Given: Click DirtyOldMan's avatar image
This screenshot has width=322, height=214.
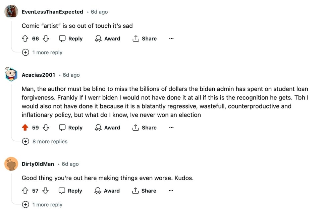Looking at the screenshot, I should pyautogui.click(x=11, y=164).
